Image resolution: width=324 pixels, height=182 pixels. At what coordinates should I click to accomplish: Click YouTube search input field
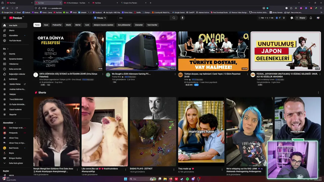(144, 18)
